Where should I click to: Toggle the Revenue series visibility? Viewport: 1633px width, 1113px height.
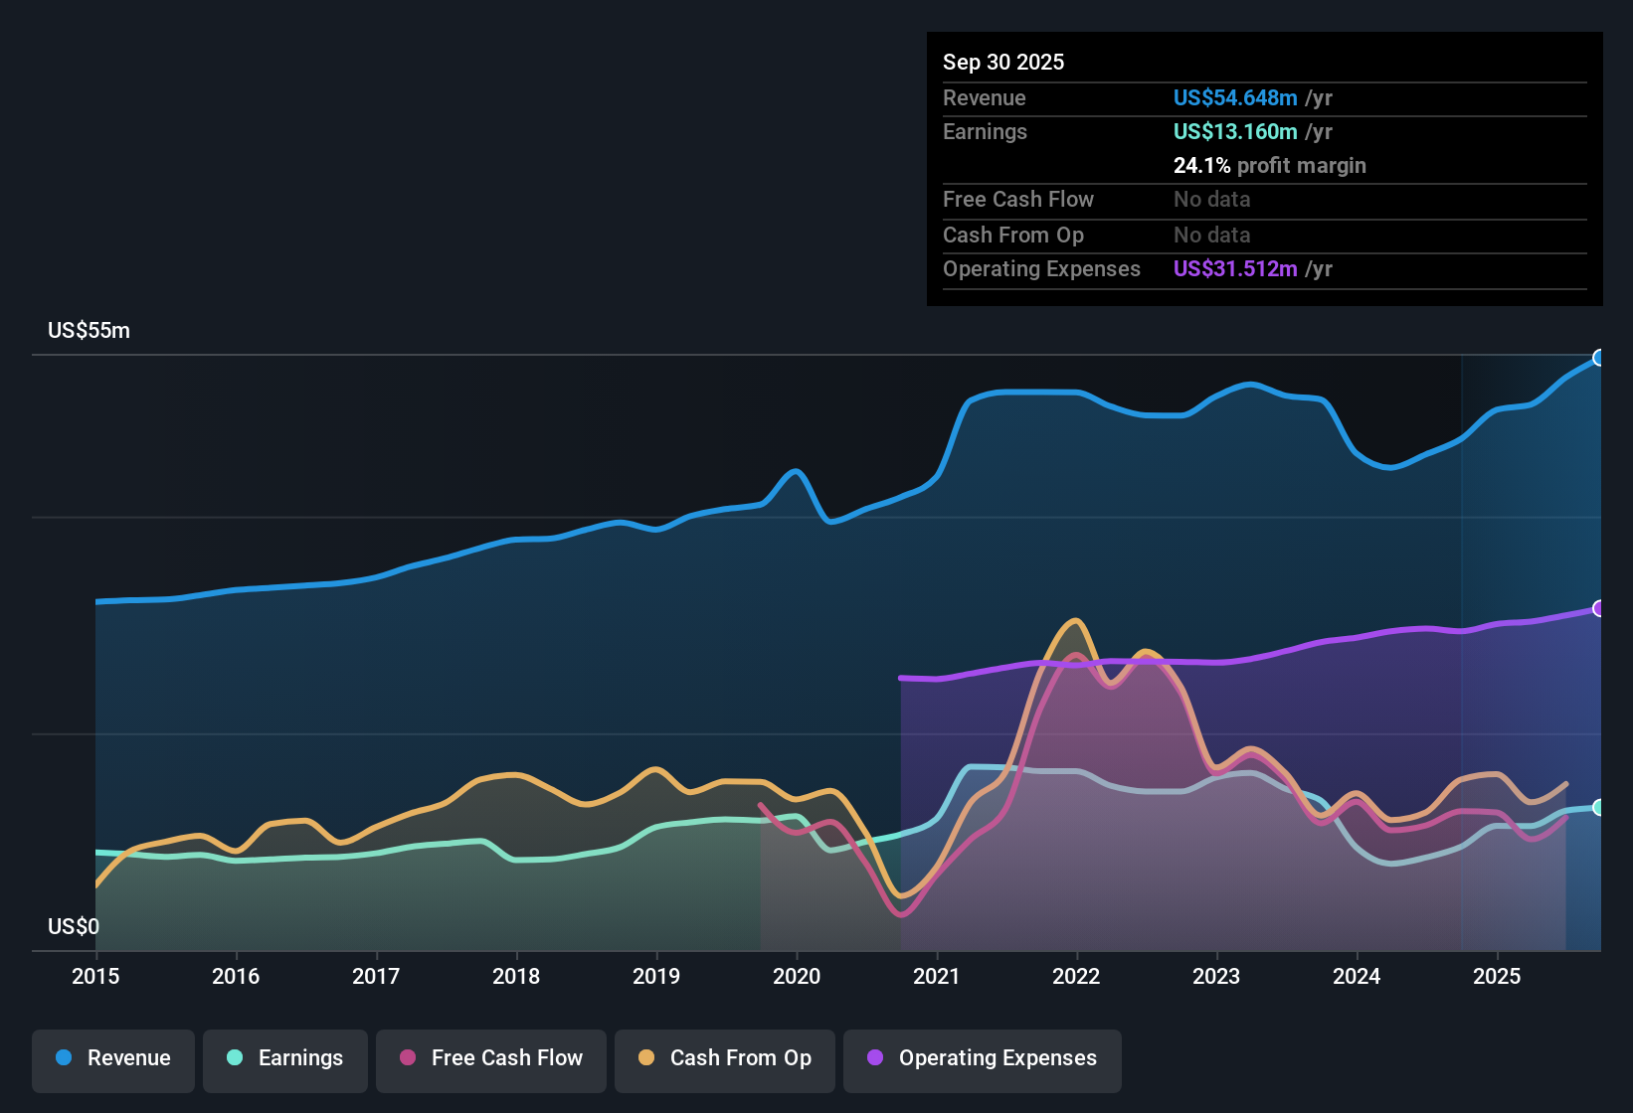(x=112, y=1058)
